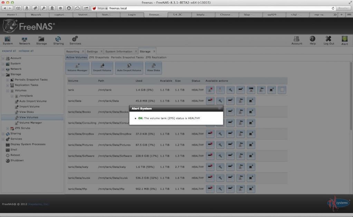Expand the Network node in the tree
The width and height of the screenshot is (353, 217).
[x=3, y=69]
